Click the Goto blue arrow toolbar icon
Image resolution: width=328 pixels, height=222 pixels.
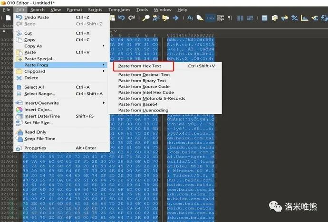[x=176, y=18]
